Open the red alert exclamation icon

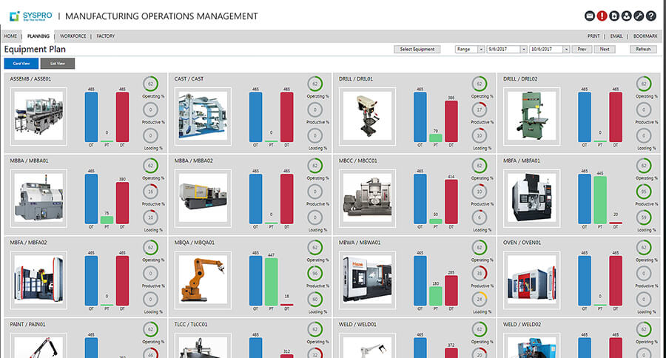click(x=602, y=16)
